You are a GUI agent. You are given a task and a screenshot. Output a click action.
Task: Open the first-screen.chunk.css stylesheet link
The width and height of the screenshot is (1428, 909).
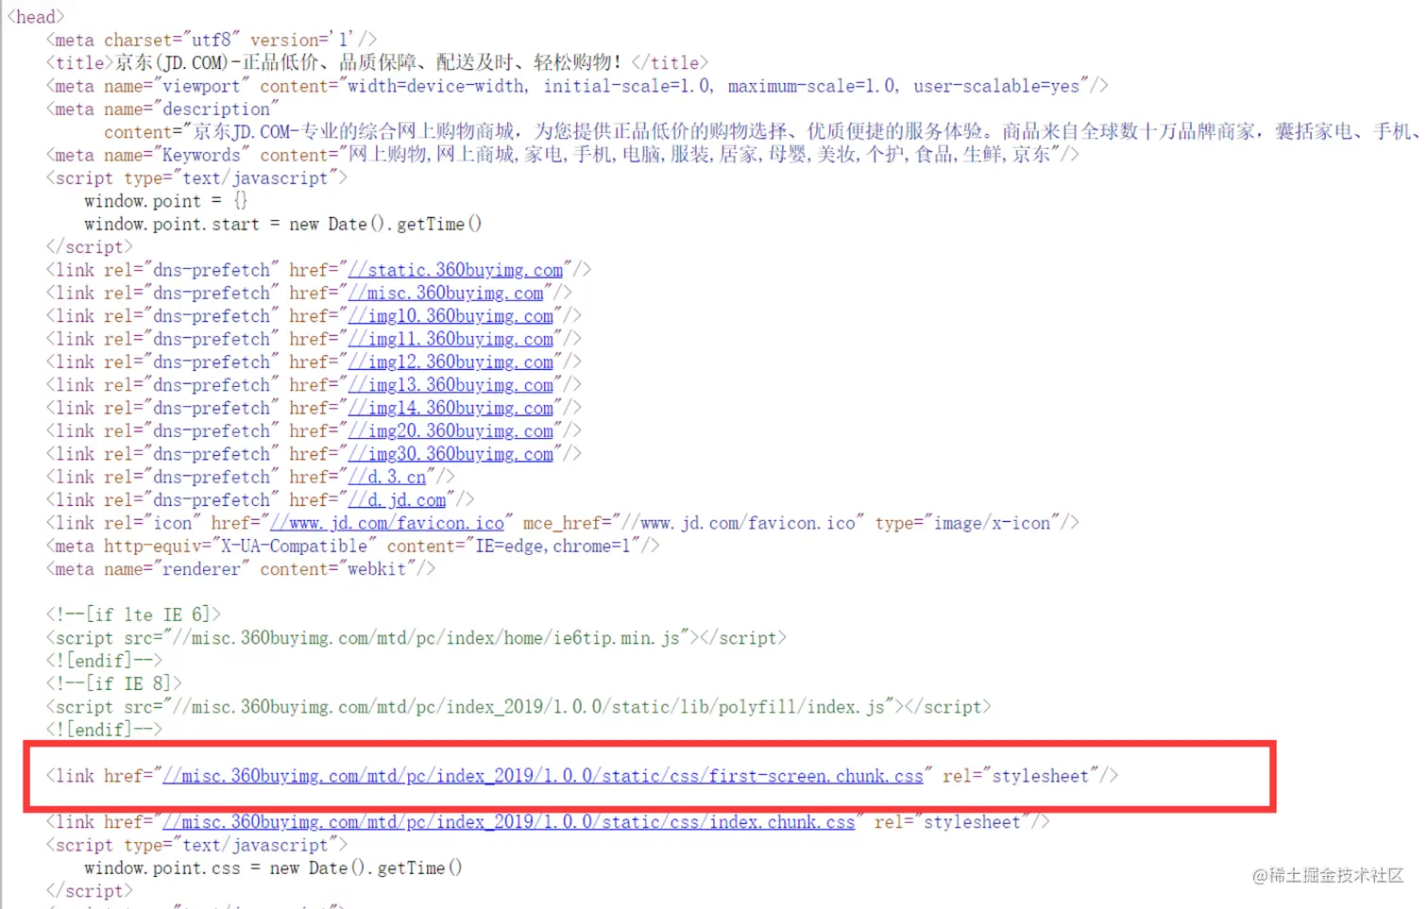tap(543, 776)
